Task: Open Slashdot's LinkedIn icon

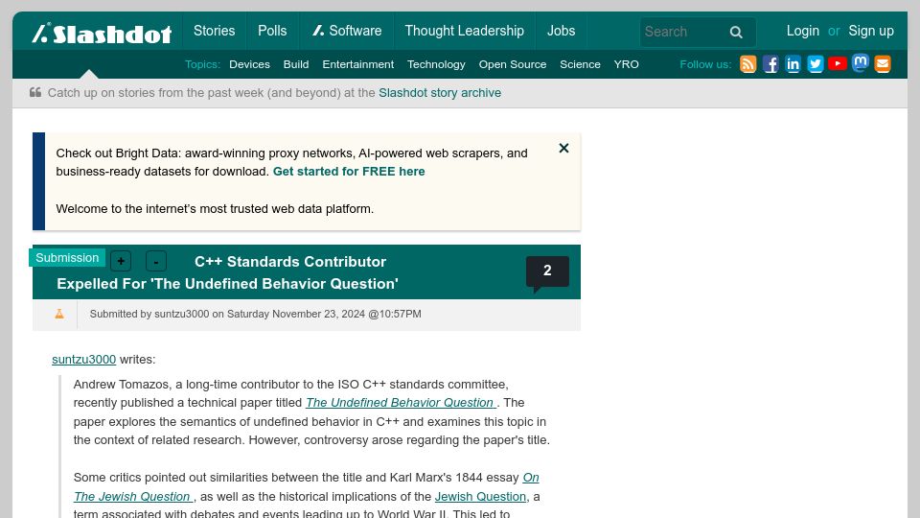Action: [x=793, y=64]
